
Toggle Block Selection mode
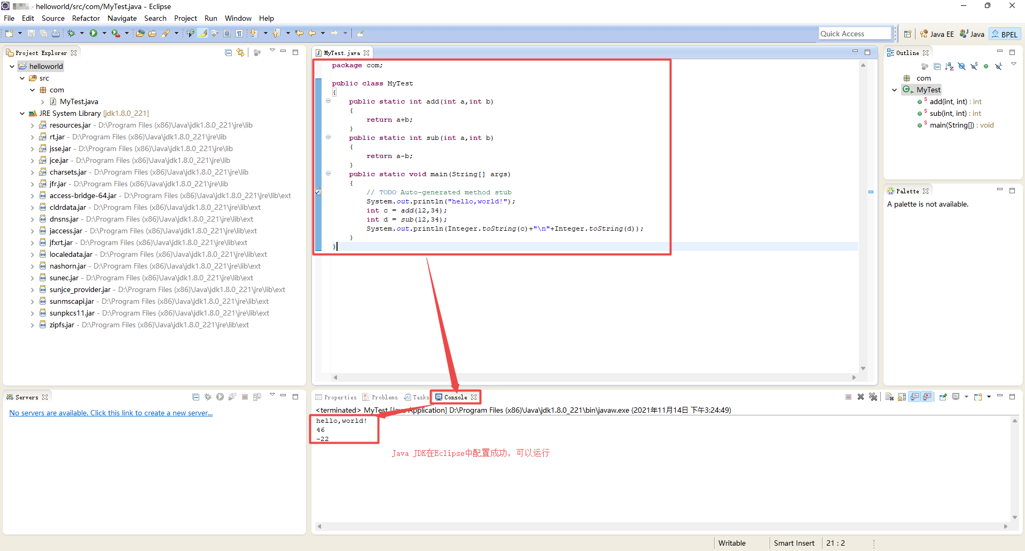coord(227,33)
